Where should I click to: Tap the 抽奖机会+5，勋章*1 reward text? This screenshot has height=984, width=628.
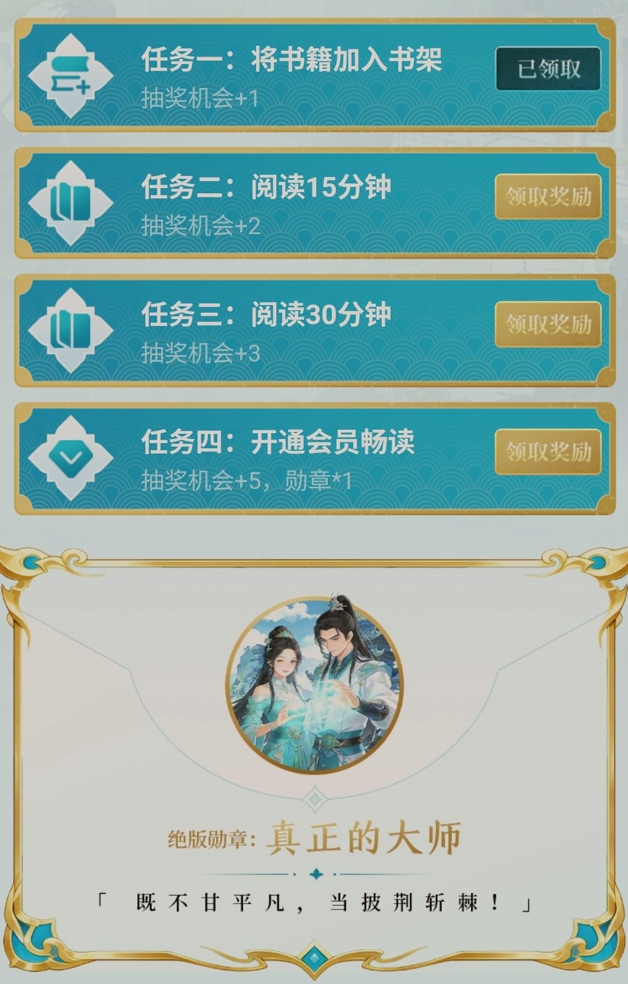[246, 481]
